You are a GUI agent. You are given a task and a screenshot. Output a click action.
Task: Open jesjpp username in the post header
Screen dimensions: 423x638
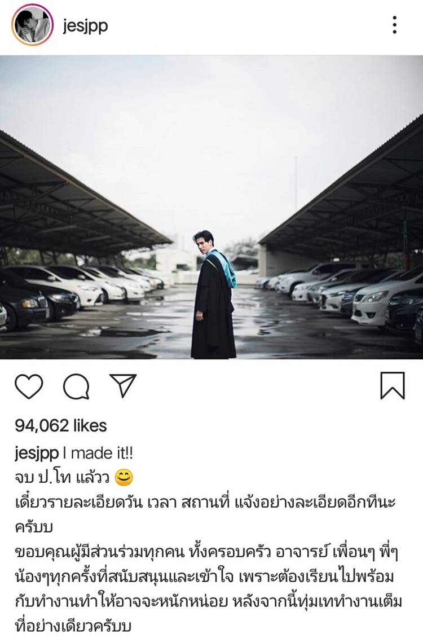(85, 27)
